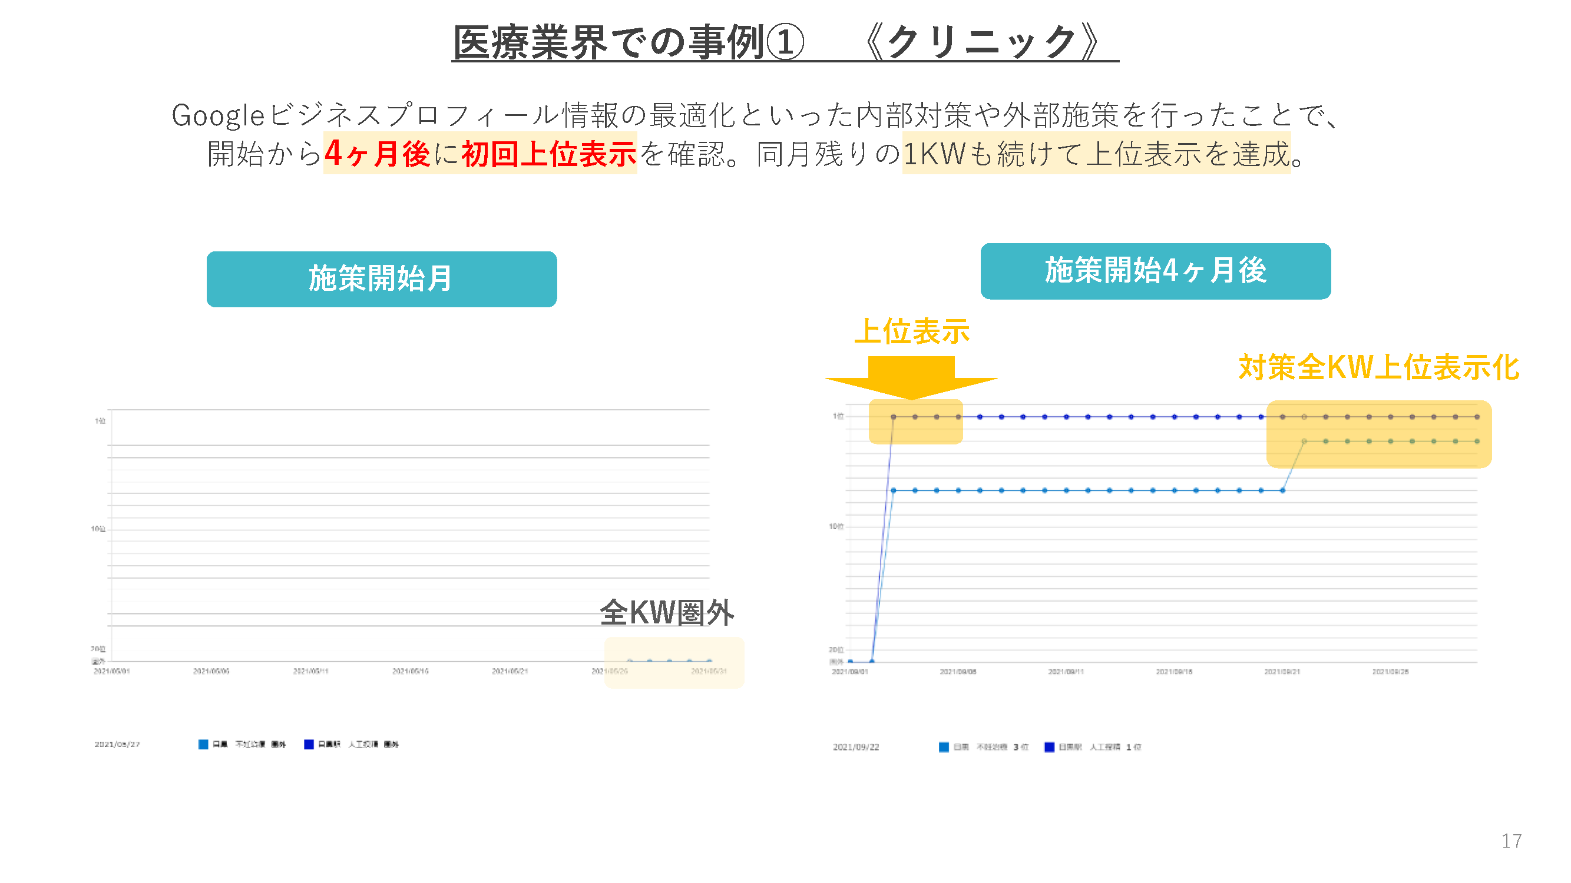The image size is (1571, 883).
Task: Click right chart legend entry ending in 3位
Action: click(983, 747)
